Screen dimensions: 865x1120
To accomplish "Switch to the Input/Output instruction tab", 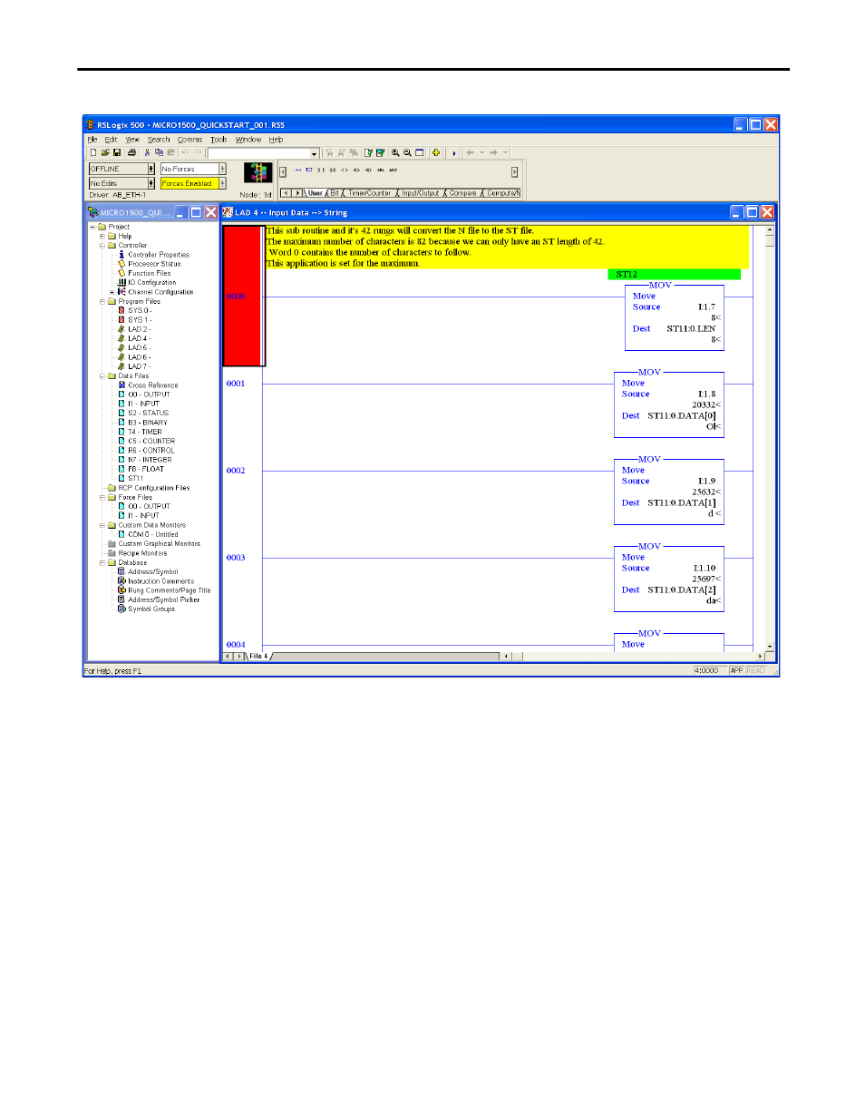I will 420,193.
